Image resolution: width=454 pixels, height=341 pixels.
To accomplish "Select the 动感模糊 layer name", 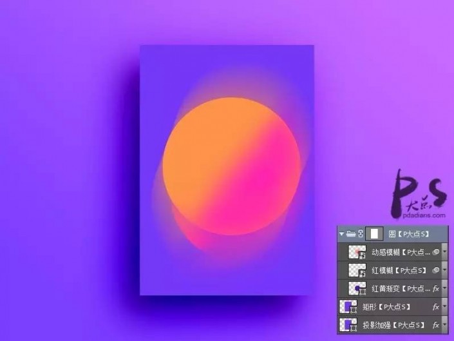I will 401,252.
